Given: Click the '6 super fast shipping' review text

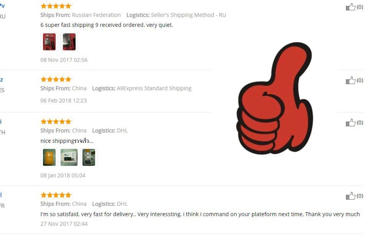Looking at the screenshot, I should coord(107,25).
